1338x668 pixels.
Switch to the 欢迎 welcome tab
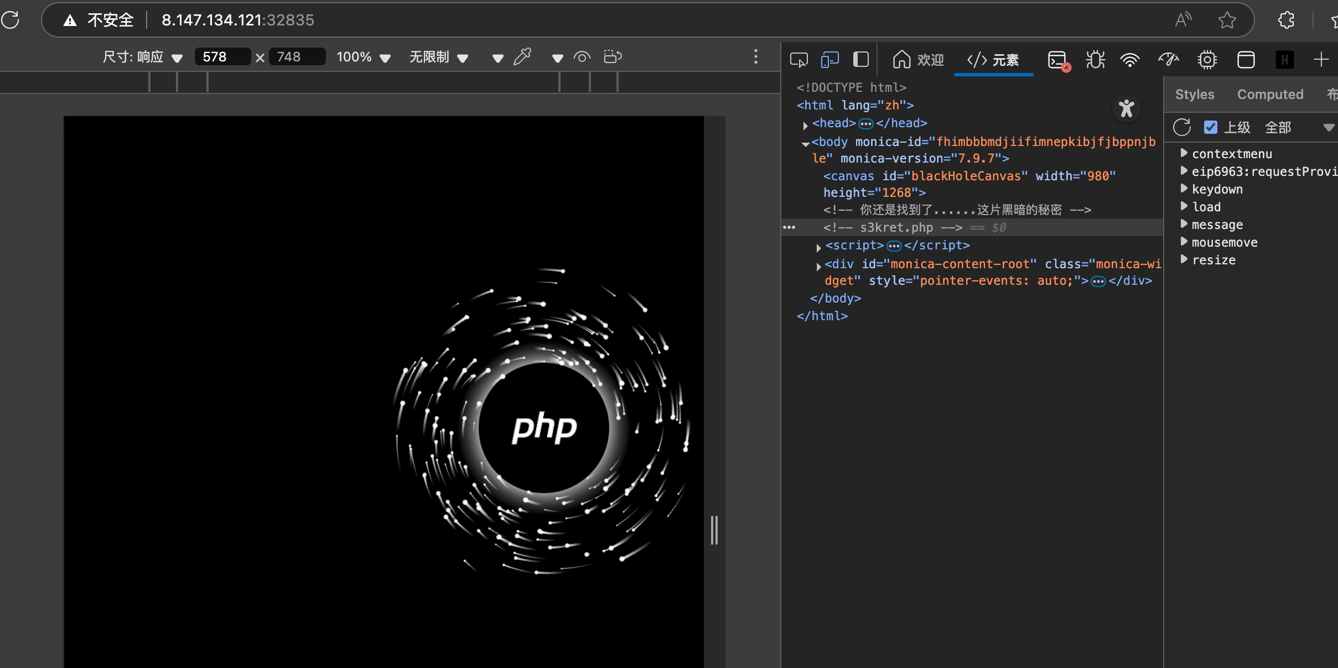point(918,59)
